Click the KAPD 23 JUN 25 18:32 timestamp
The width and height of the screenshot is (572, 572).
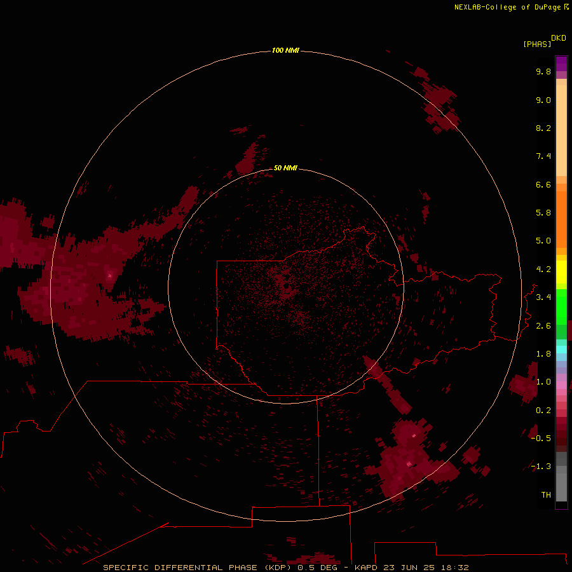411,568
